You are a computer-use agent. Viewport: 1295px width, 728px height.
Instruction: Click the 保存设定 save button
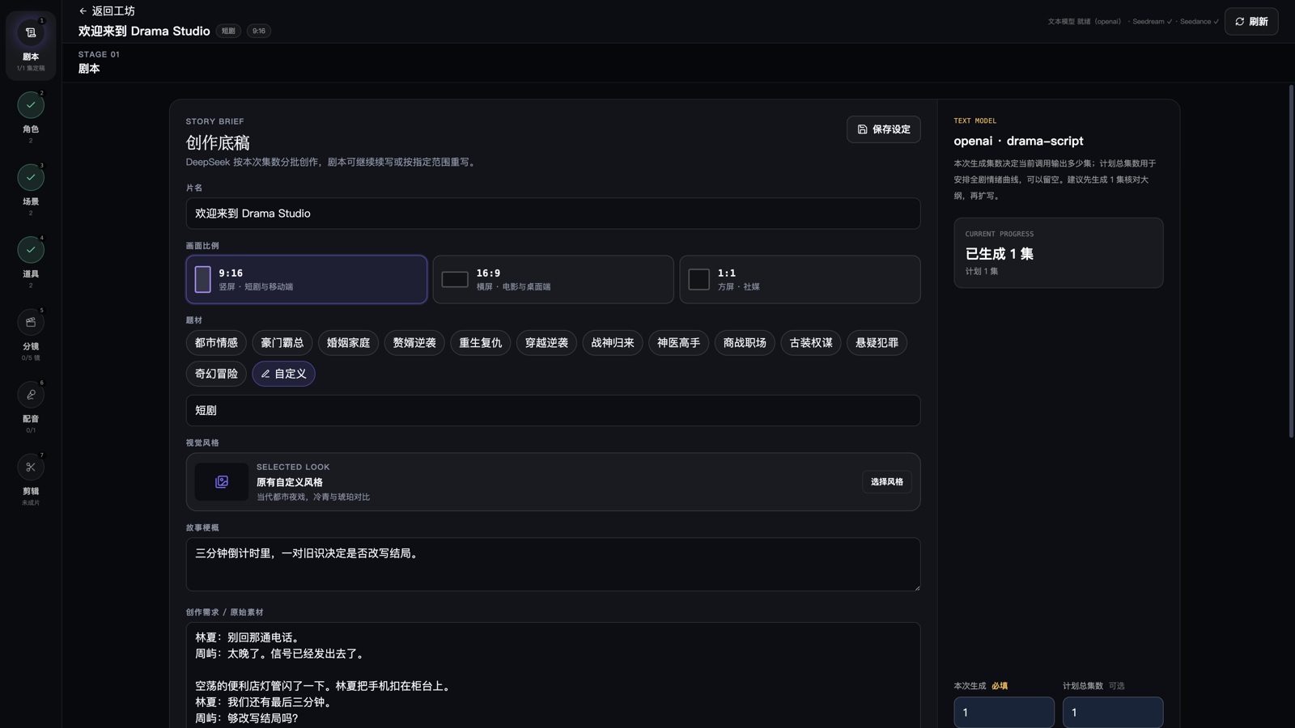tap(883, 129)
